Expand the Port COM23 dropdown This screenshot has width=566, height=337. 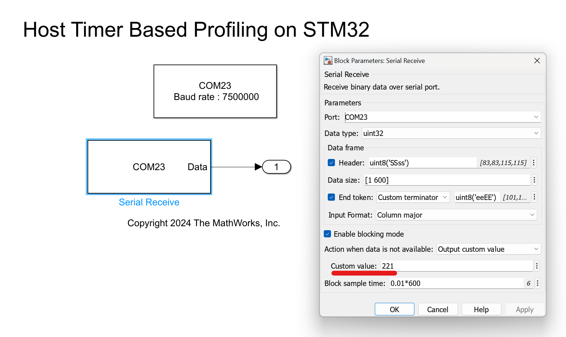click(536, 117)
